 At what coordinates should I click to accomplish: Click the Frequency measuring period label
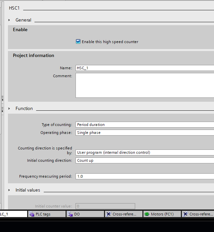pyautogui.click(x=46, y=176)
